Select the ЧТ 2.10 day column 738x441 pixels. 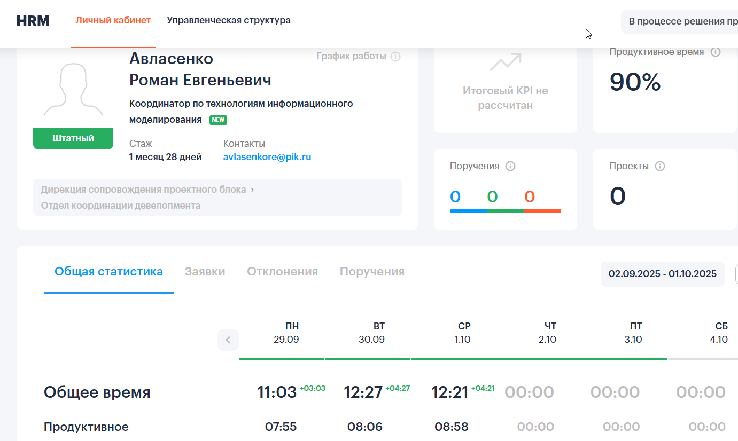point(548,333)
